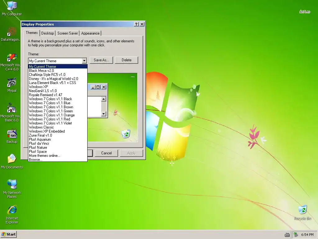This screenshot has height=239, width=318.
Task: Open the Start menu
Action: tap(8, 234)
